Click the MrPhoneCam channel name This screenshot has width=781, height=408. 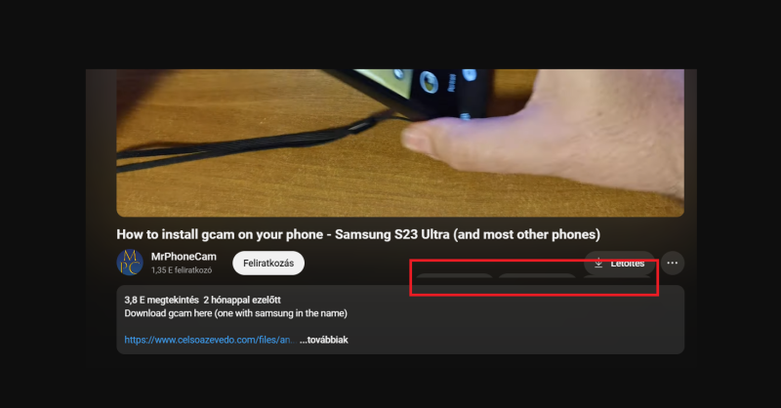click(184, 257)
